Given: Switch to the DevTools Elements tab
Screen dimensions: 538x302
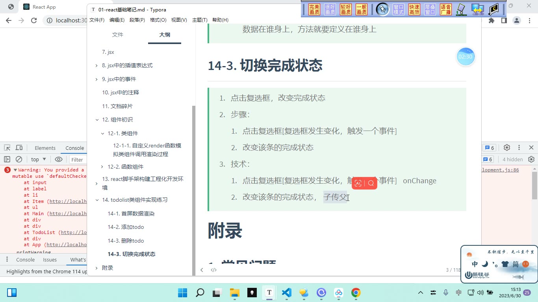Looking at the screenshot, I should pos(45,148).
